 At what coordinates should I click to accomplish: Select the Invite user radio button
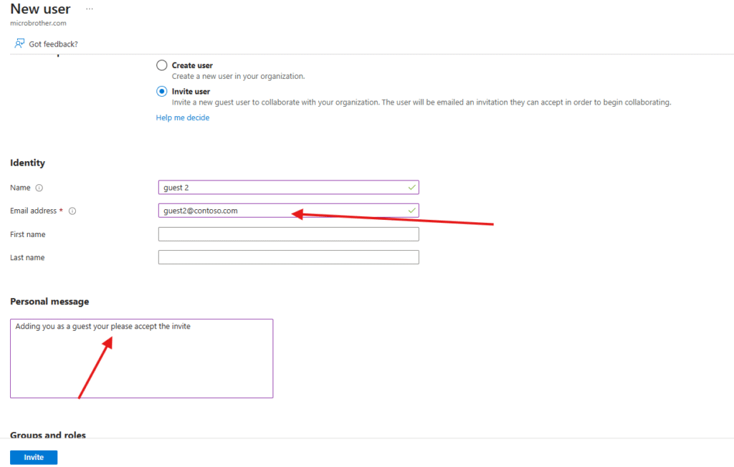pos(162,92)
